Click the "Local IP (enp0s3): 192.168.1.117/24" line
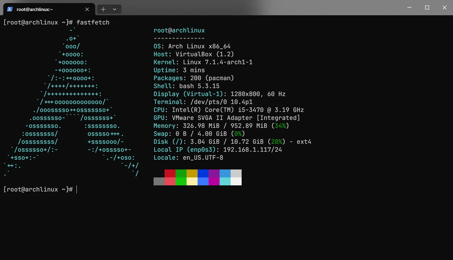The width and height of the screenshot is (453, 260). (218, 150)
